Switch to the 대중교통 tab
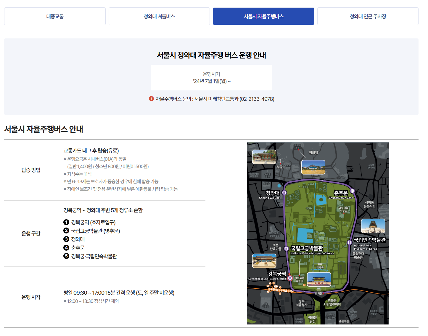428x336 pixels. (55, 16)
